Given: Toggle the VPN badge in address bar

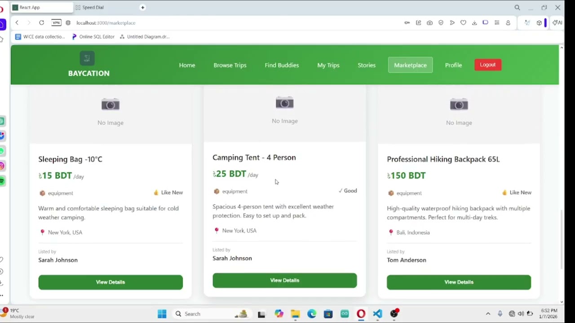Looking at the screenshot, I should tap(56, 22).
